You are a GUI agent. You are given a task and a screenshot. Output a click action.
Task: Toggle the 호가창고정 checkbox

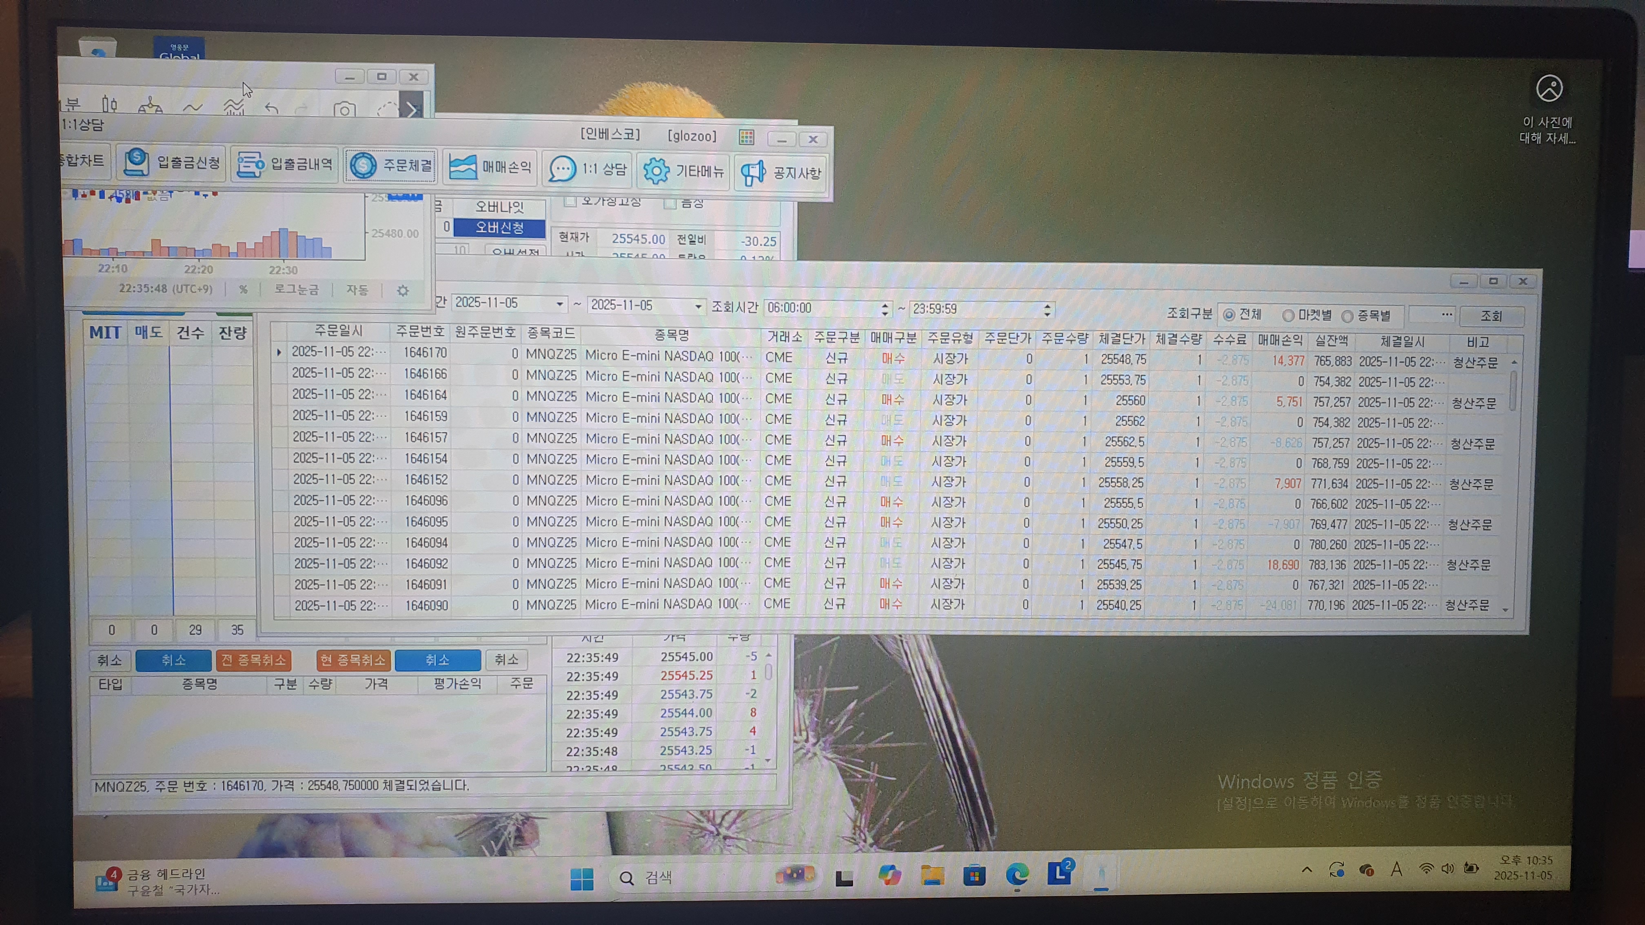point(570,201)
